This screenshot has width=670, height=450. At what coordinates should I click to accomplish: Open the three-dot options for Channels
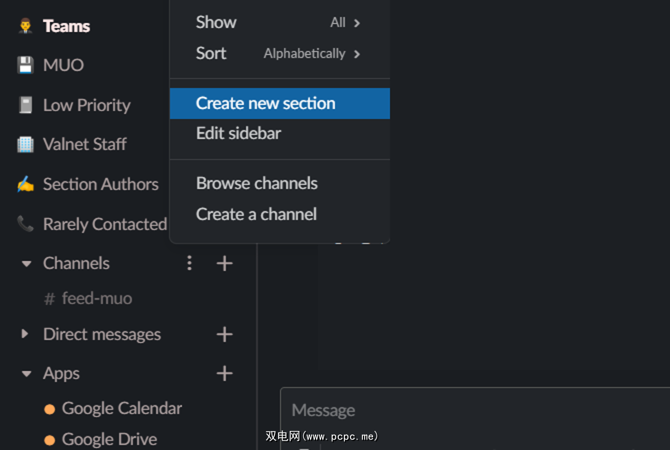(190, 263)
